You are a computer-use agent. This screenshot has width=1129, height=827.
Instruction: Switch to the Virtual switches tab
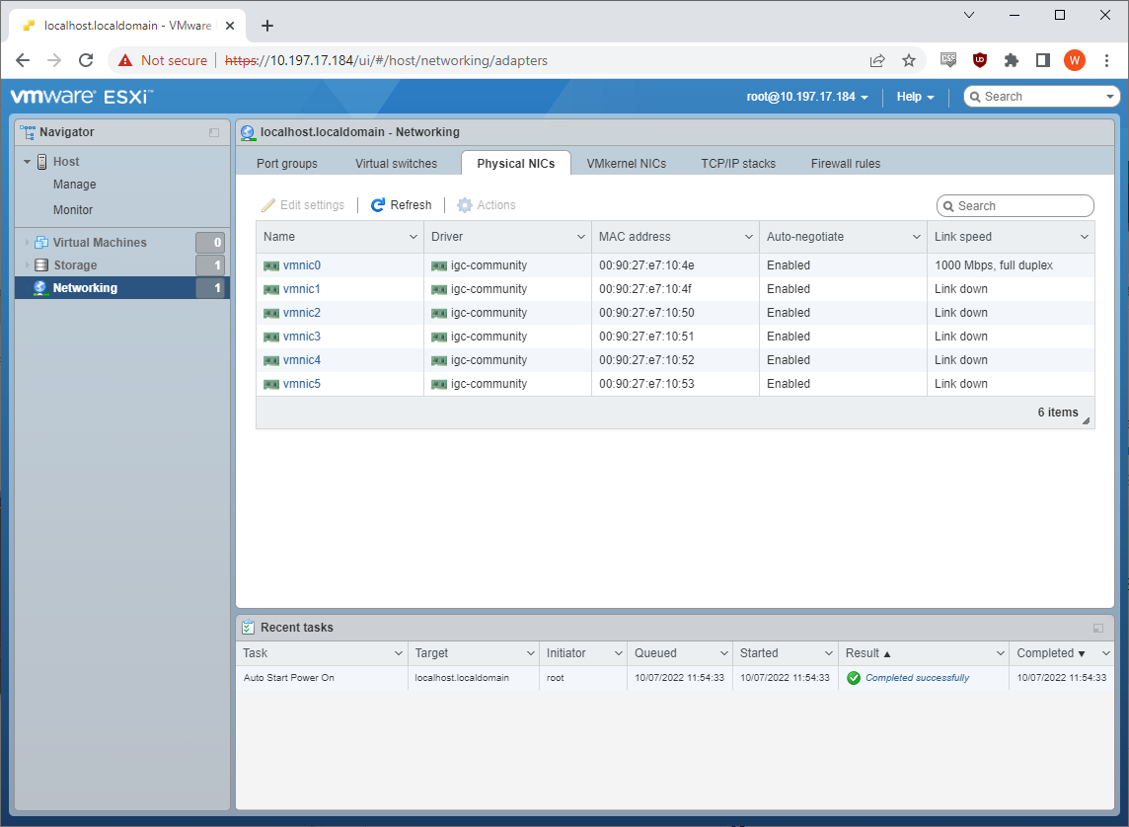(396, 164)
